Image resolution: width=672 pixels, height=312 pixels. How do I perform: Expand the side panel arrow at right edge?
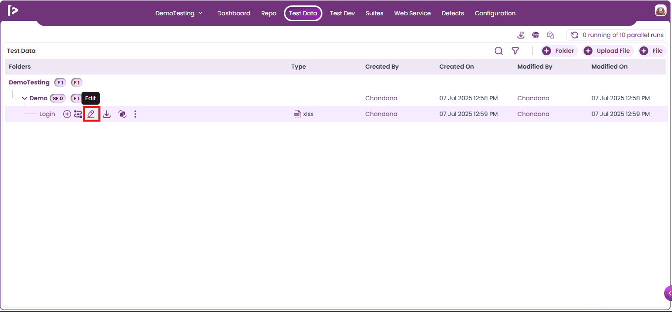point(669,293)
